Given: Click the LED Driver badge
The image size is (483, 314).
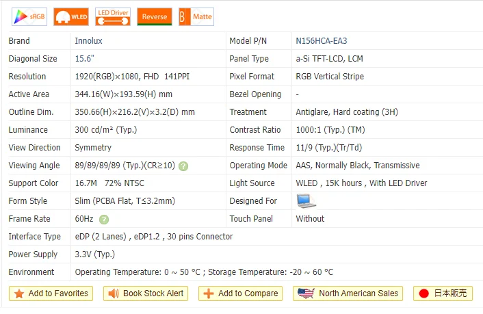Looking at the screenshot, I should point(113,16).
